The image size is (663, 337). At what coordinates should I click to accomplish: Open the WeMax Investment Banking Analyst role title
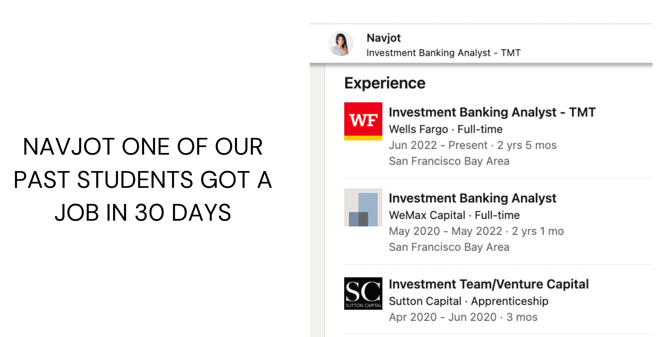coord(473,198)
